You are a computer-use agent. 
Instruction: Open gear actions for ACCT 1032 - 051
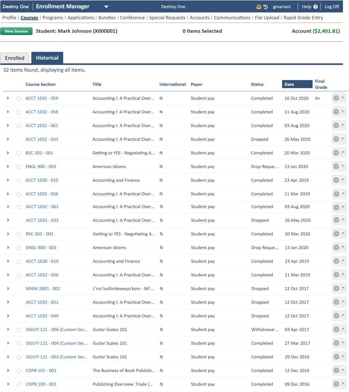pos(339,302)
